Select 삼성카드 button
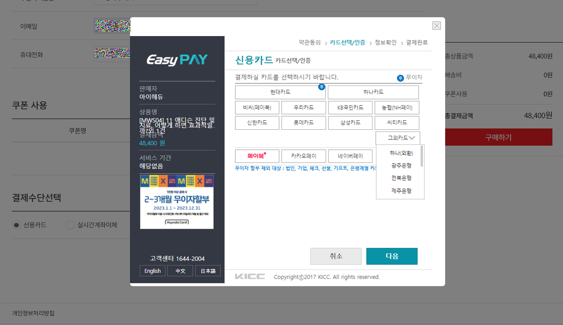This screenshot has width=563, height=325. 350,123
